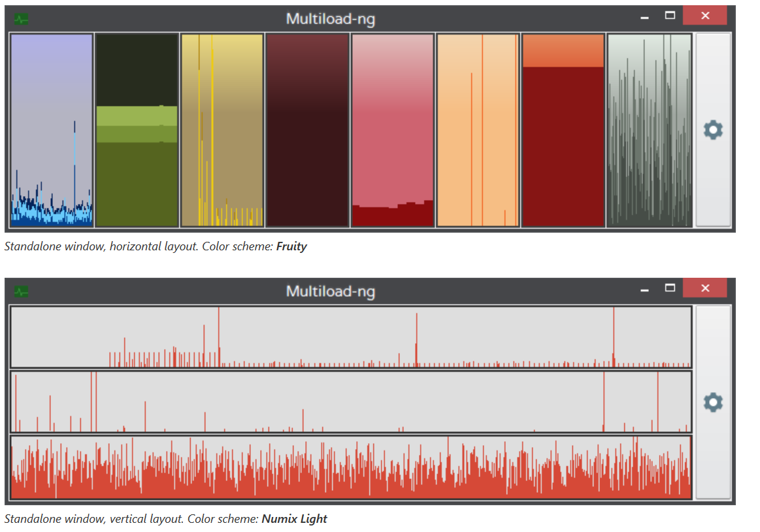Open settings gear in the Numix Light window
Viewport: 760px width, 532px height.
(712, 402)
